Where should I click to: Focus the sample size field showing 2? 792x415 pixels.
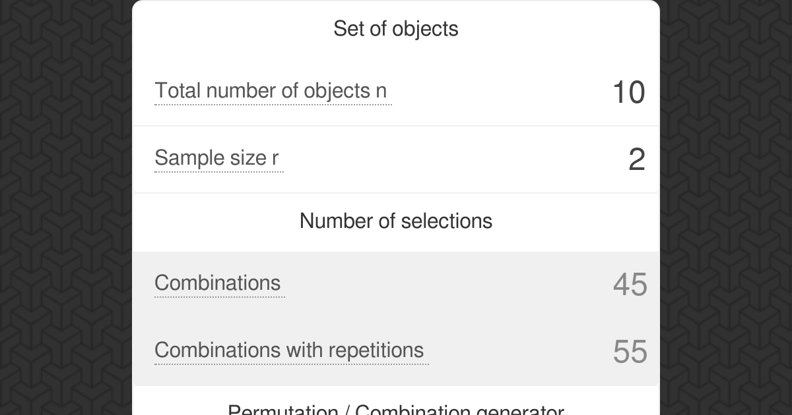click(636, 159)
